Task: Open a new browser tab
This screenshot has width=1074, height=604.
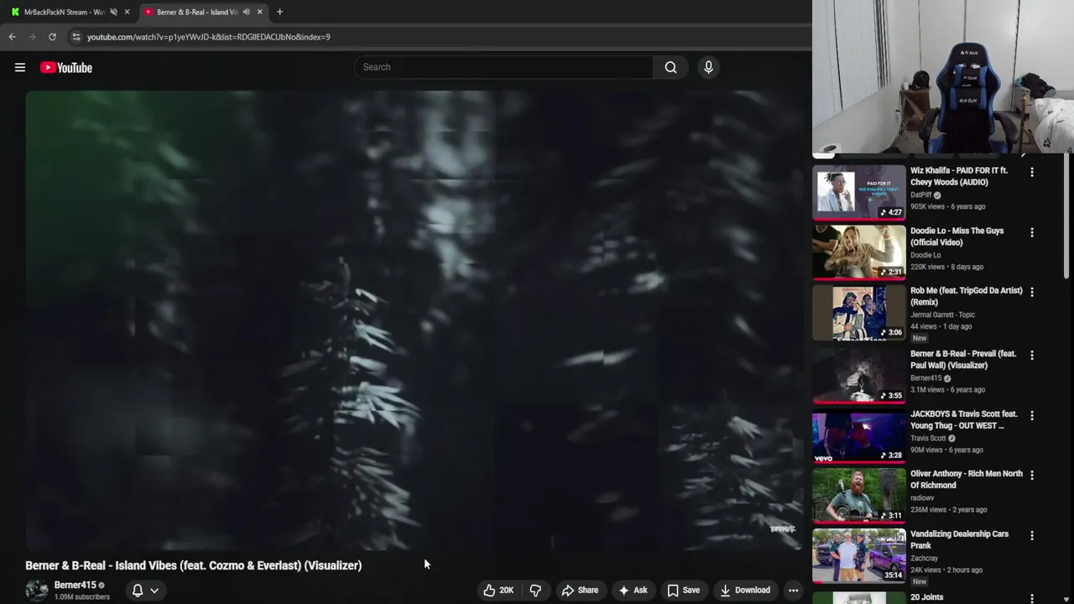Action: tap(279, 12)
